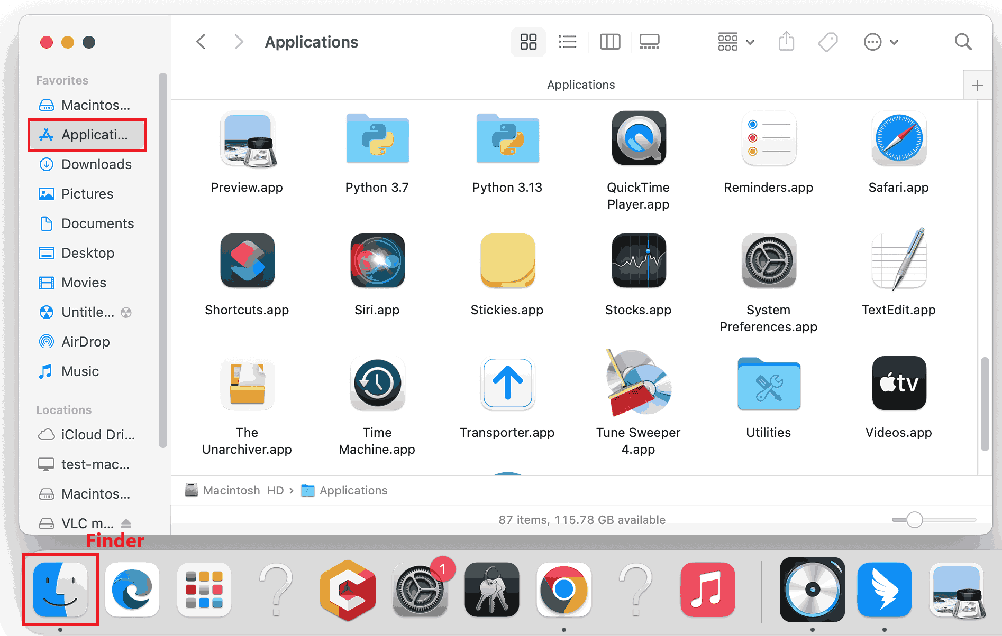Open the Action ellipsis menu

pos(880,42)
